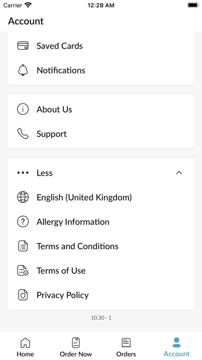Switch to the Home tab
This screenshot has height=360, width=202.
tap(25, 347)
